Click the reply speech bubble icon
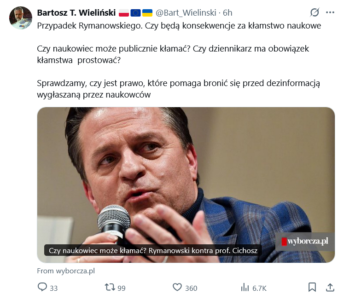This screenshot has height=300, width=344. (42, 288)
